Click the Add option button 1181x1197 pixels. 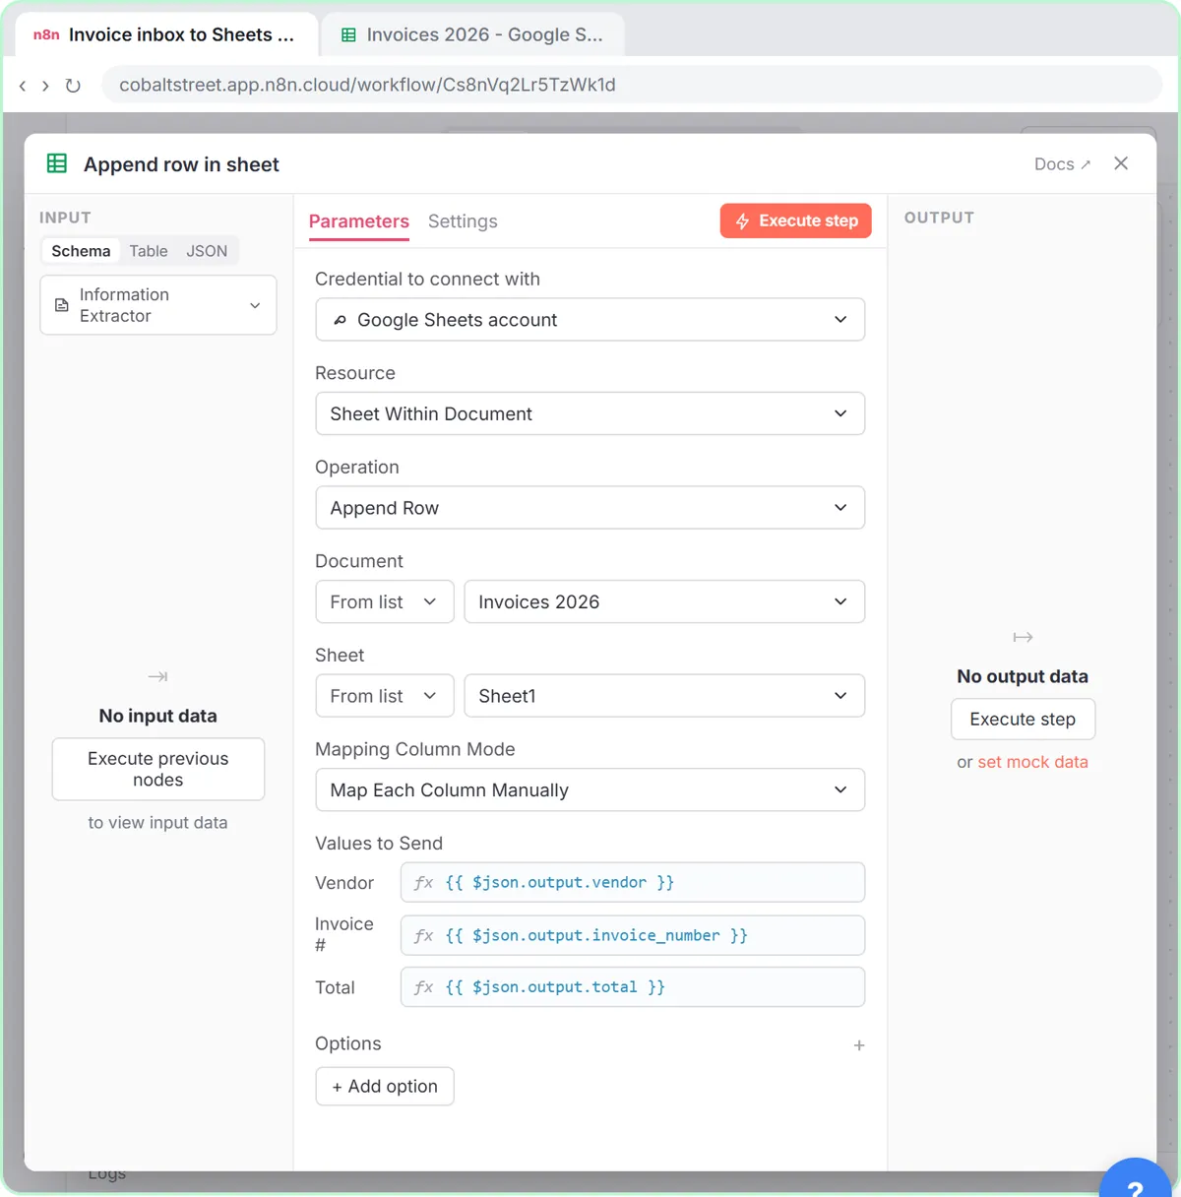point(385,1087)
